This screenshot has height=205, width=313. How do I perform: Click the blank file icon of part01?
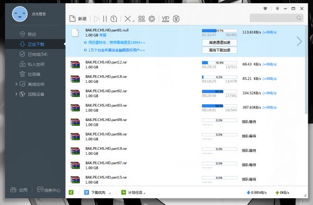click(x=75, y=33)
